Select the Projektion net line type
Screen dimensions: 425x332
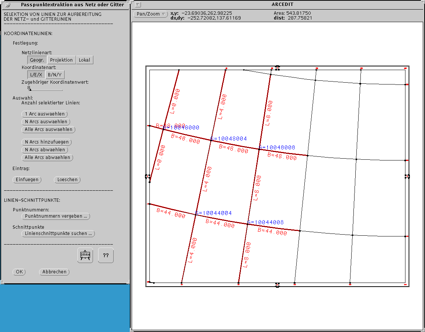point(62,60)
